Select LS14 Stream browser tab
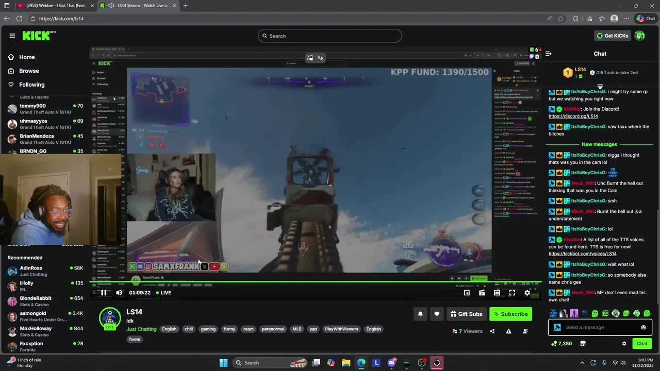 point(139,6)
